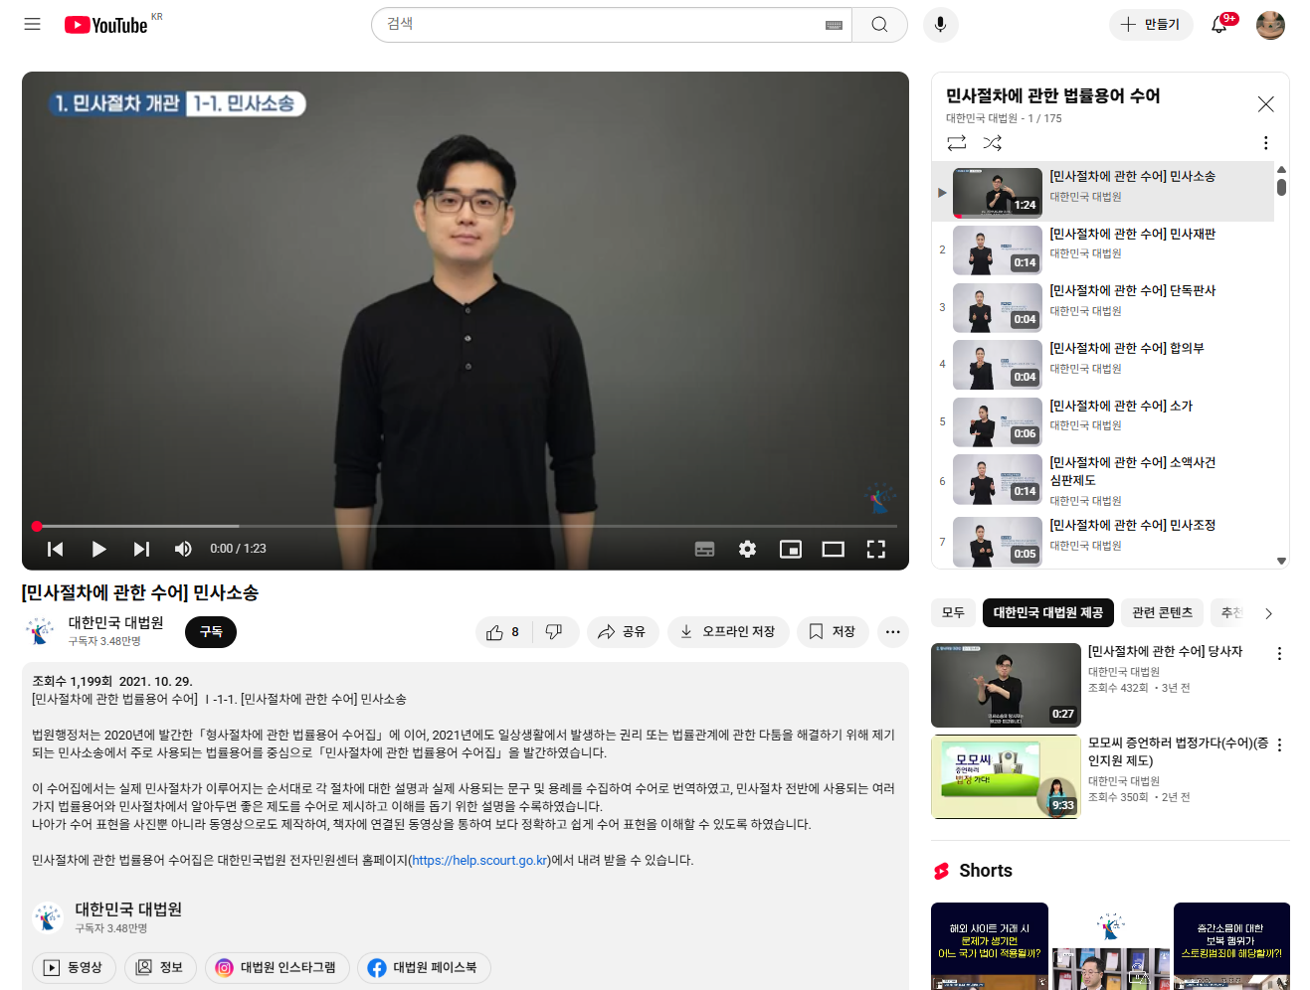
Task: Open more actions menu beside 저장 button
Action: click(x=892, y=632)
